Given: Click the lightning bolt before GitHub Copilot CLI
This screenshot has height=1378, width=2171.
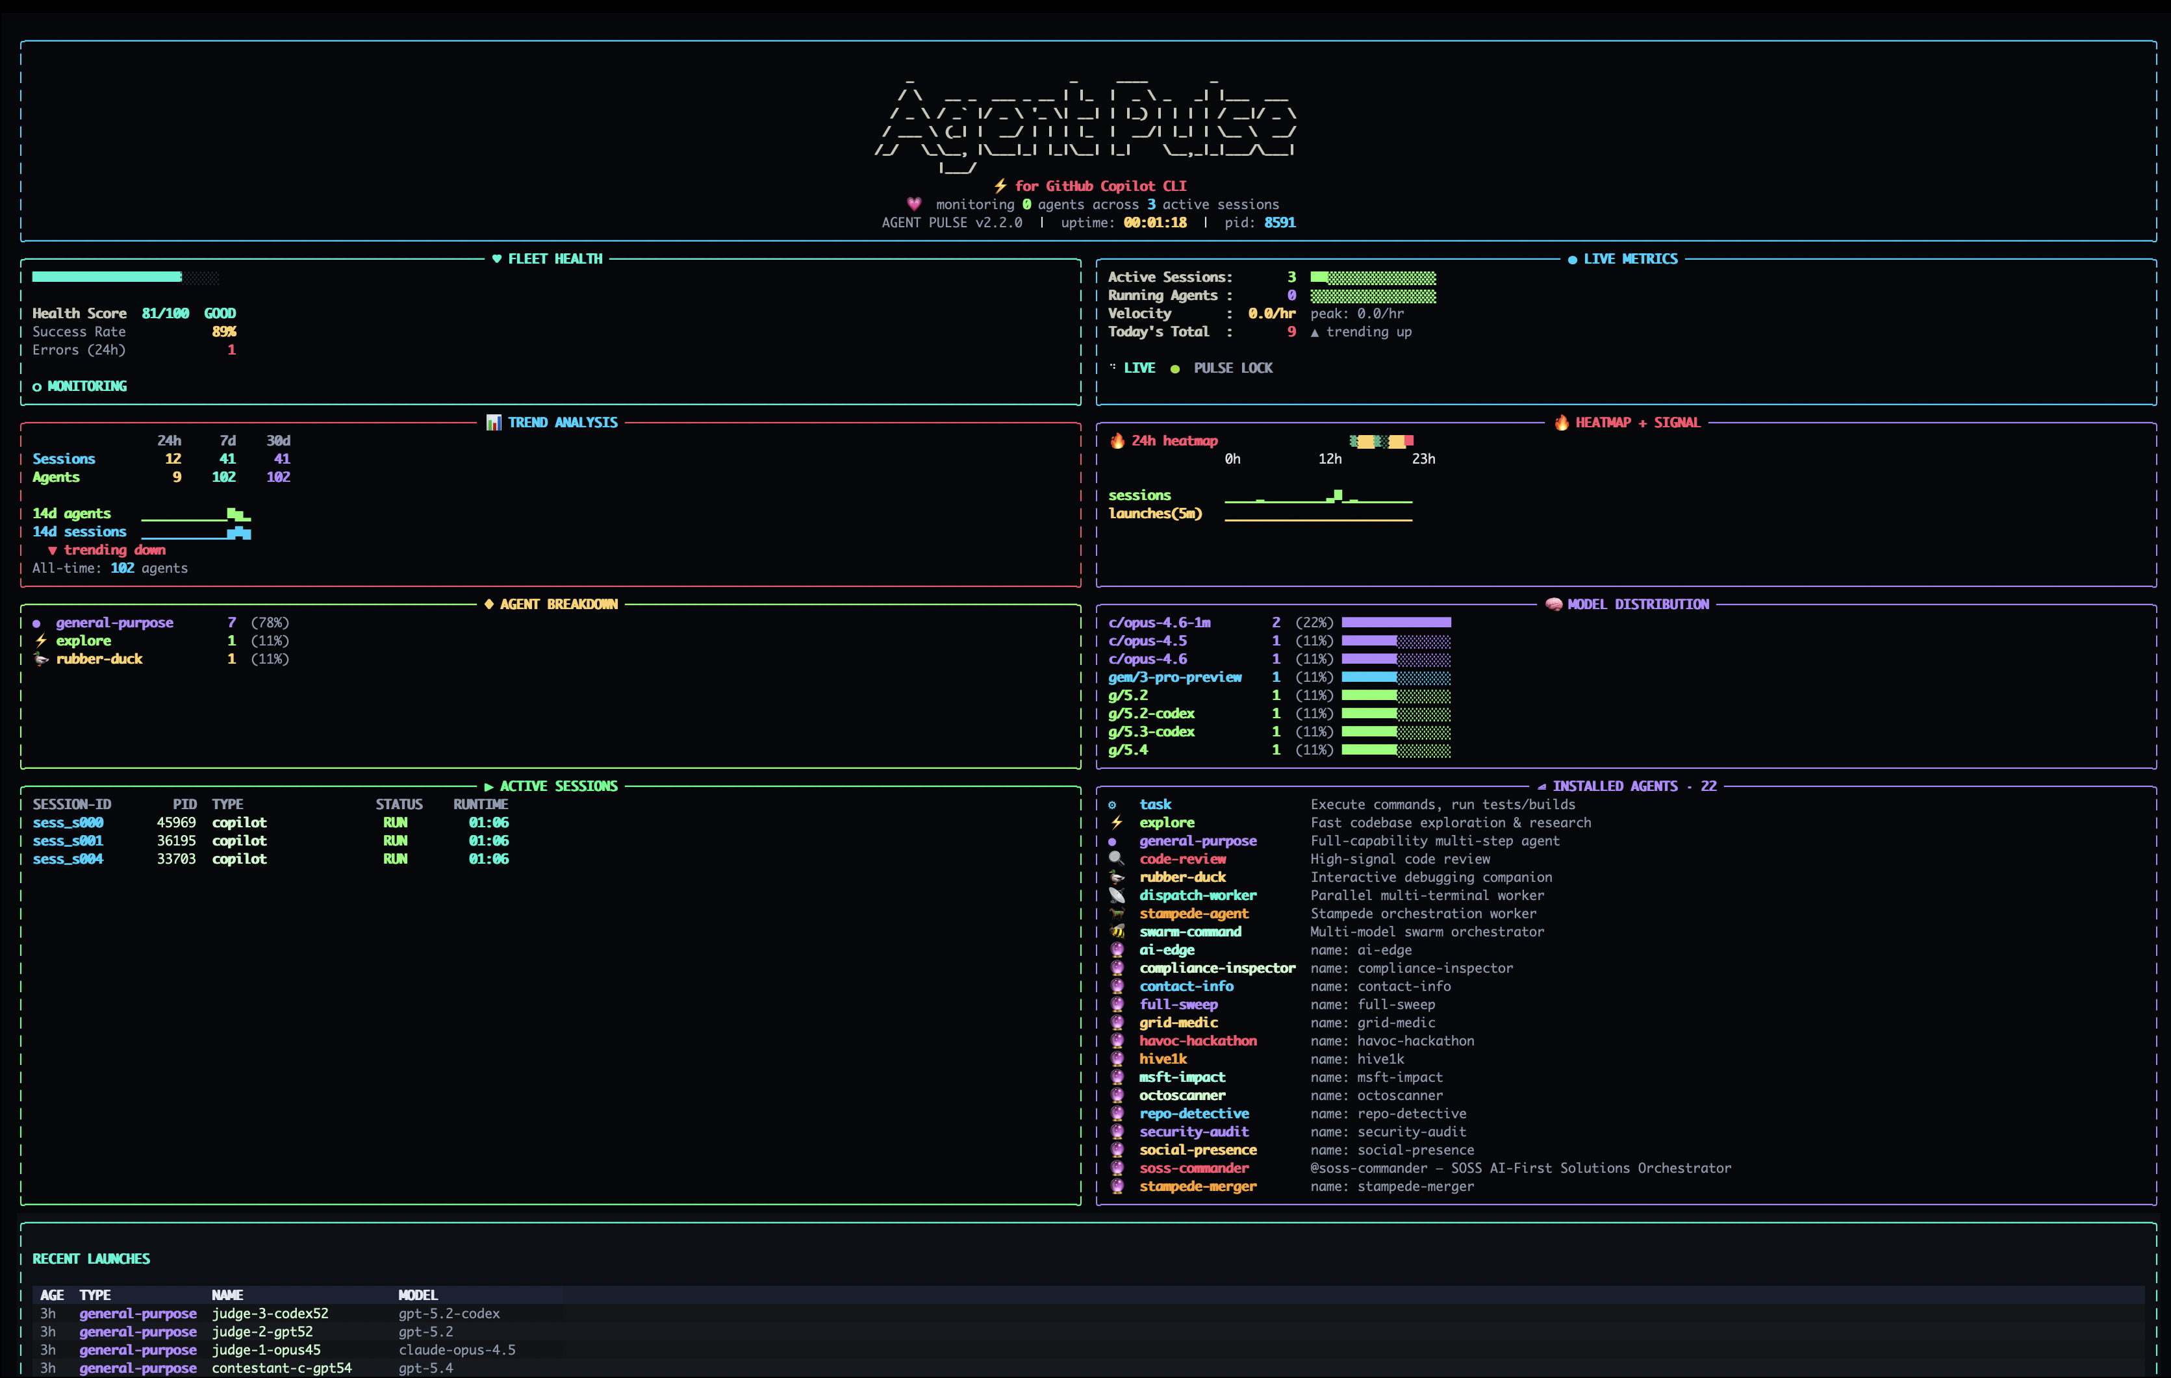Looking at the screenshot, I should tap(1000, 186).
